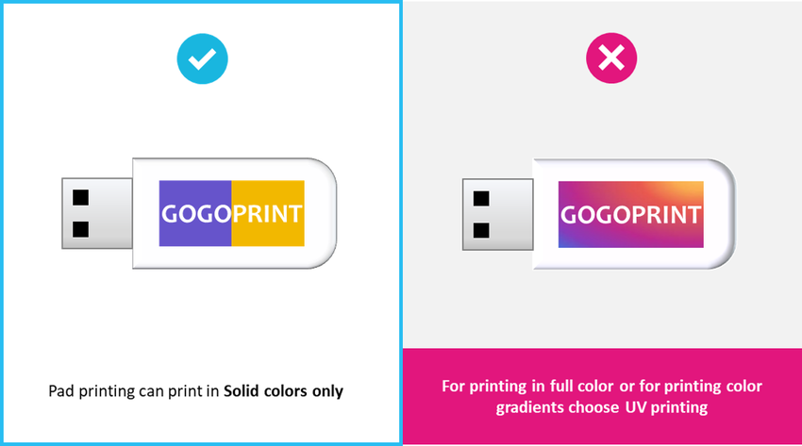Click the right USB drive metal connector
Screen dimensions: 802x446
[x=497, y=215]
